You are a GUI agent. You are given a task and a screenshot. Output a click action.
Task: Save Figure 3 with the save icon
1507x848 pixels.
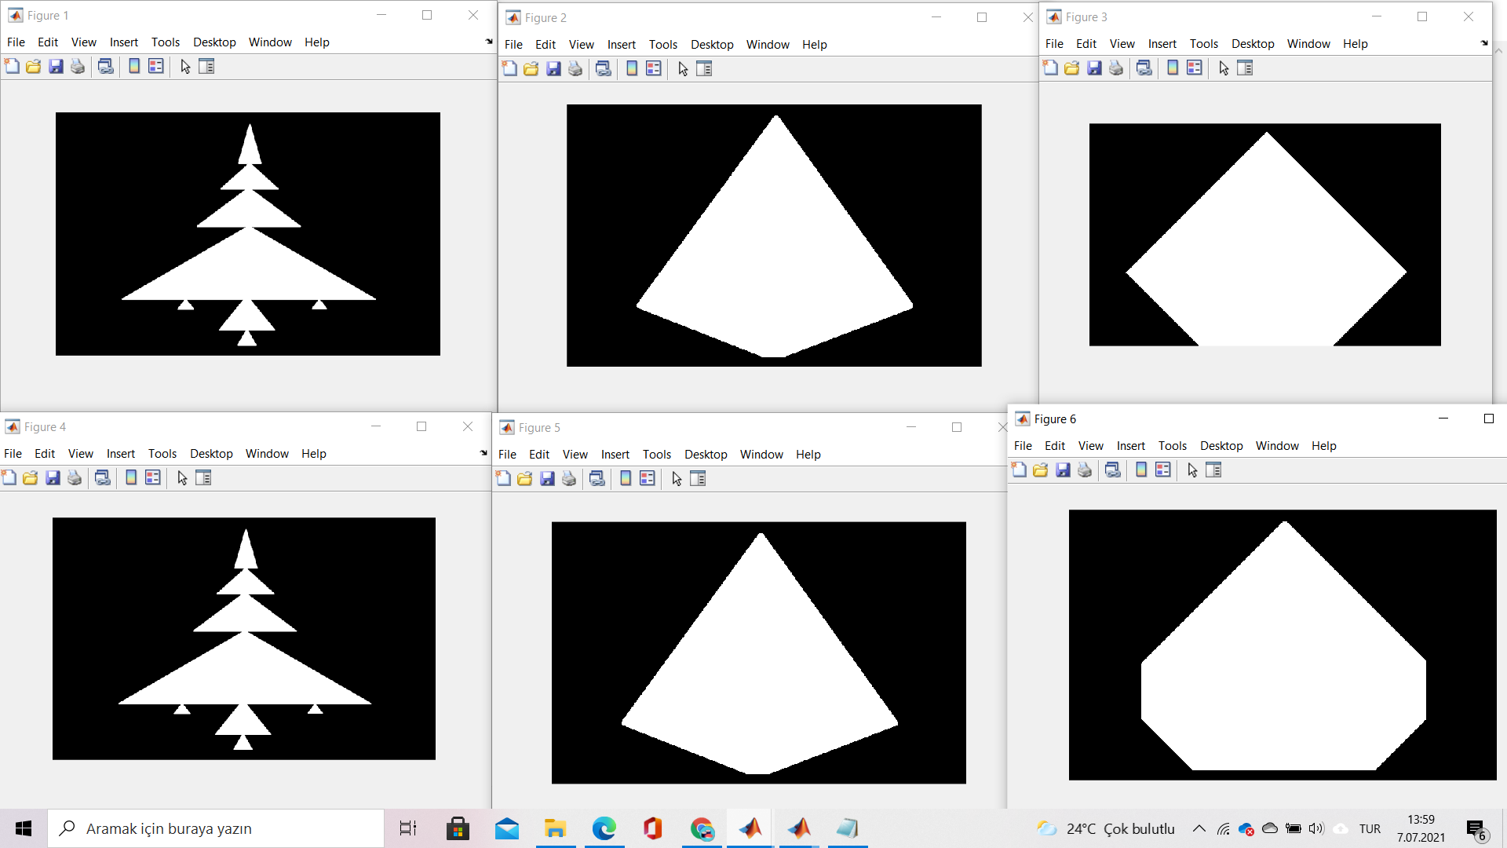pyautogui.click(x=1094, y=68)
